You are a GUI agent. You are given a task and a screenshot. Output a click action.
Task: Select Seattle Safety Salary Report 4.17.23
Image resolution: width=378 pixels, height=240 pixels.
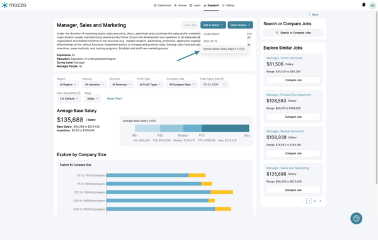point(224,49)
